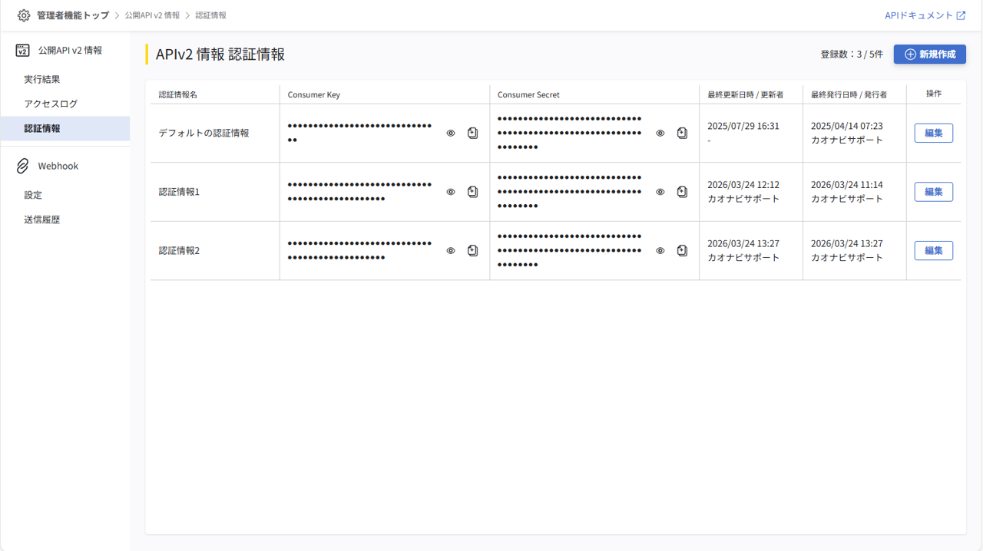Screen dimensions: 983x551
Task: Open Webhook 送信履歴 in sidebar
Action: pyautogui.click(x=42, y=219)
